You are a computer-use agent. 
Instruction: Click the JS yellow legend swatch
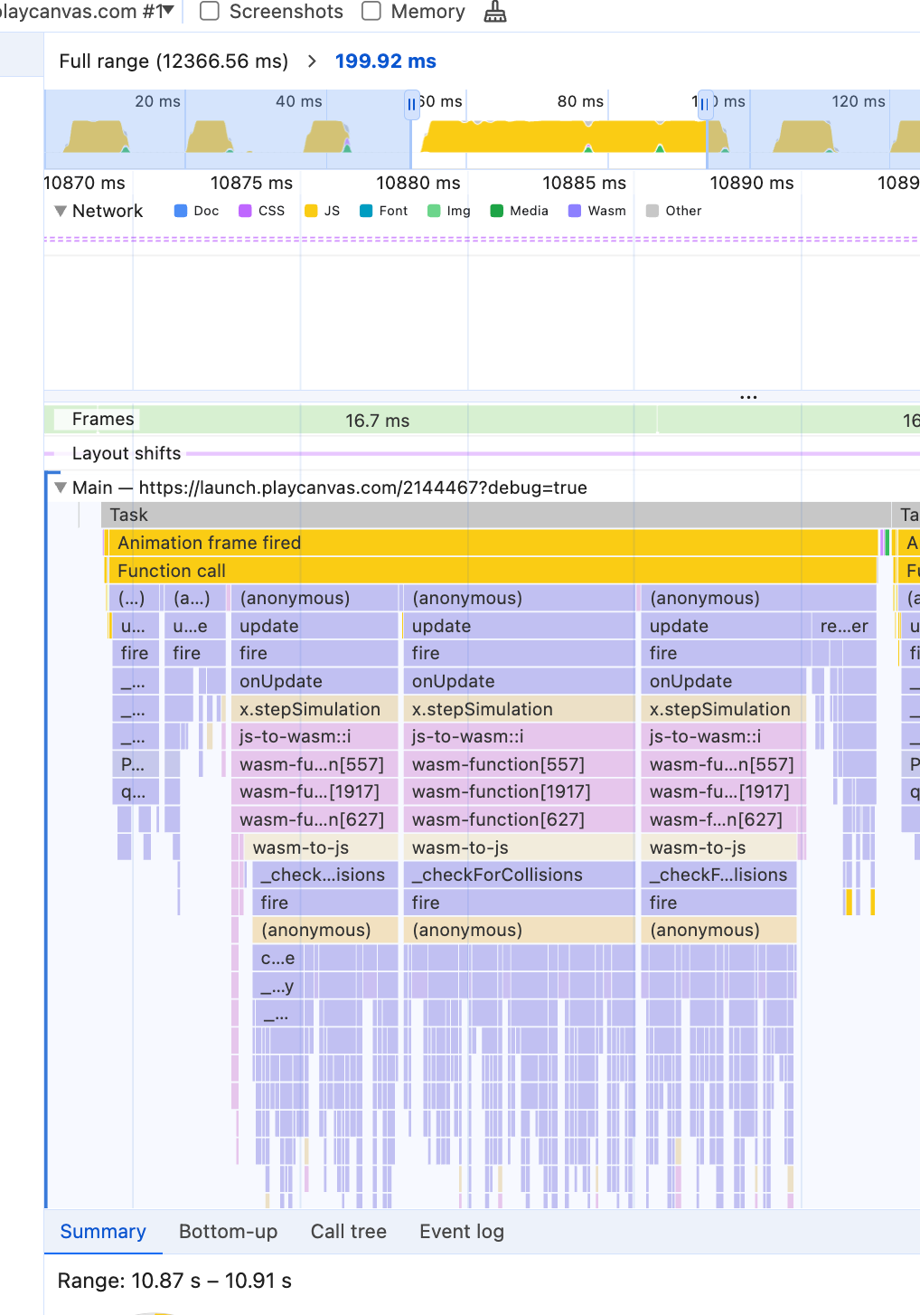pyautogui.click(x=312, y=211)
